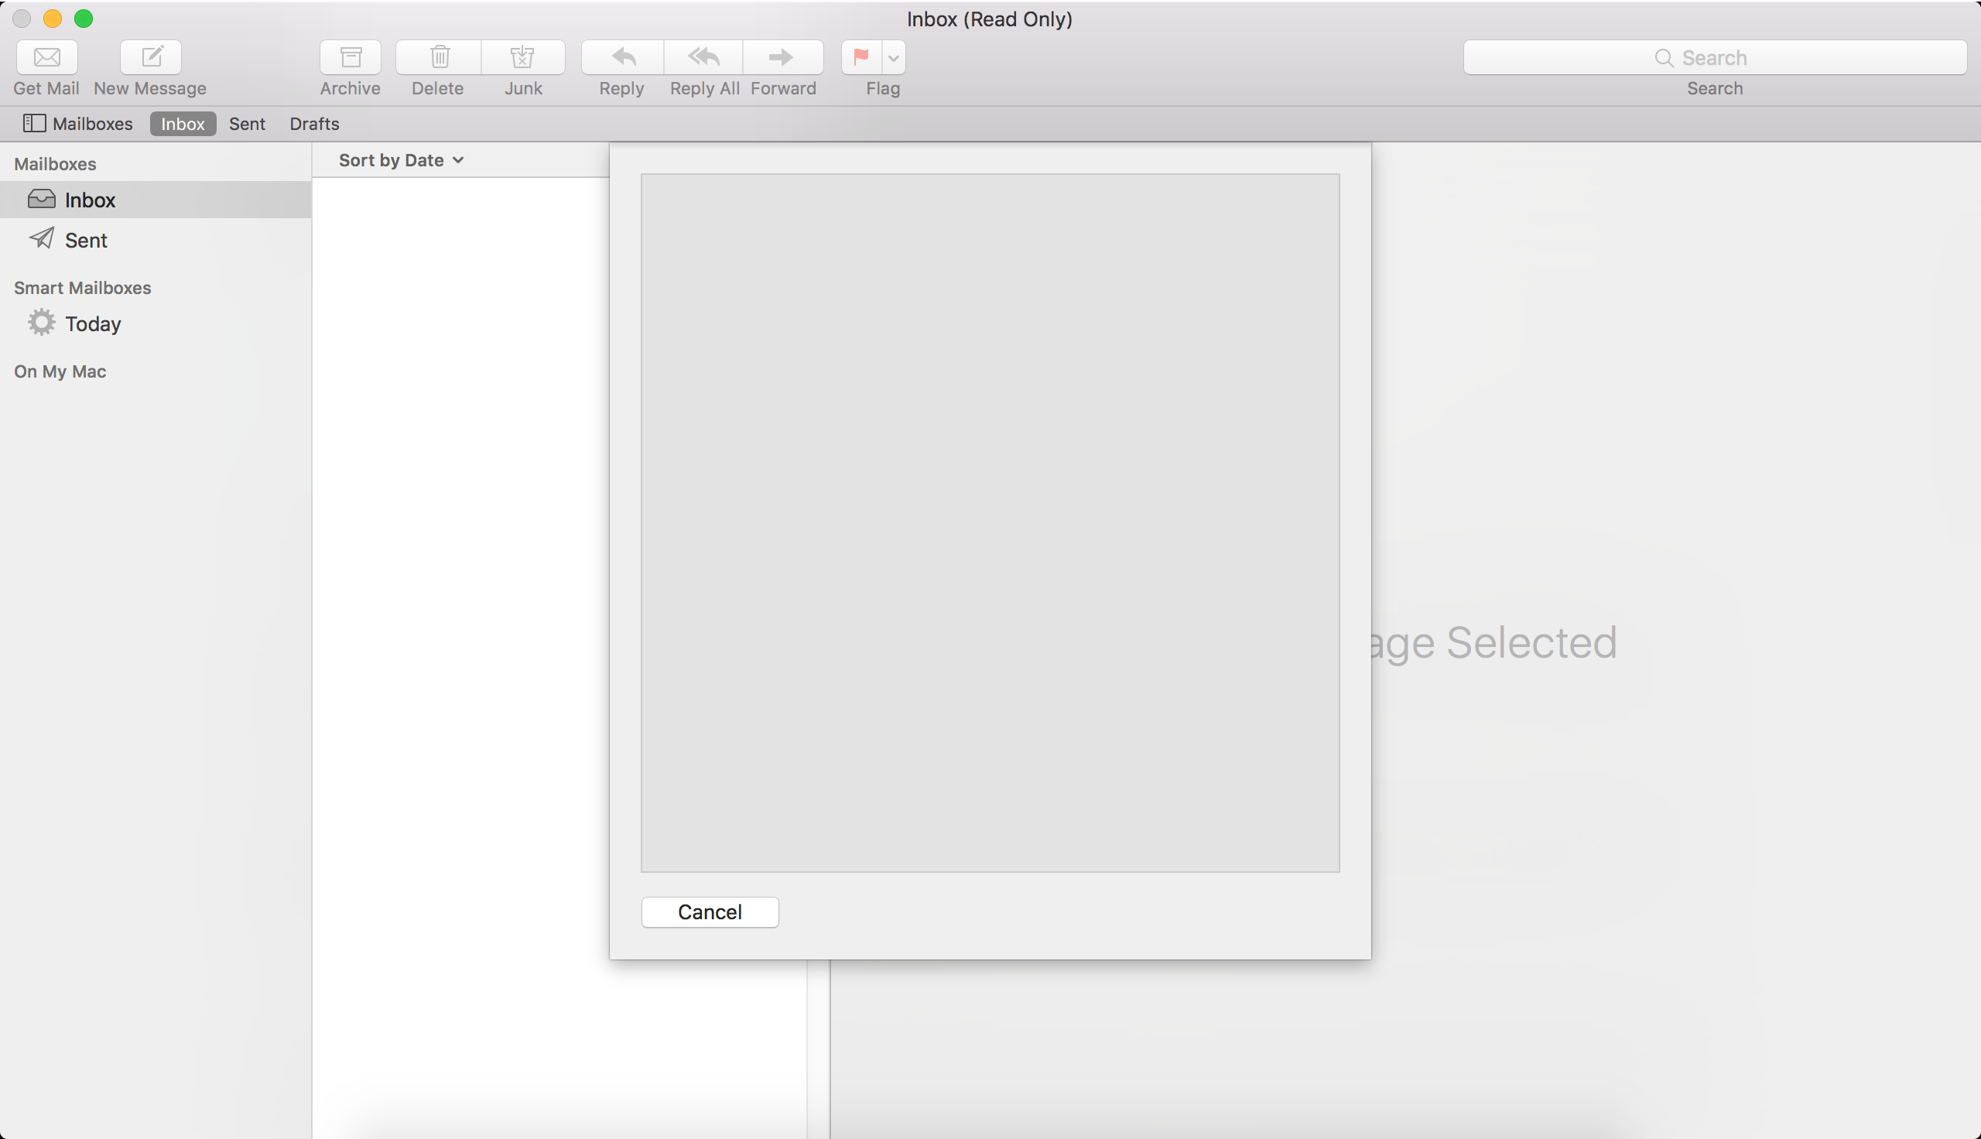Viewport: 1981px width, 1139px height.
Task: Mark message as Junk
Action: coord(523,57)
